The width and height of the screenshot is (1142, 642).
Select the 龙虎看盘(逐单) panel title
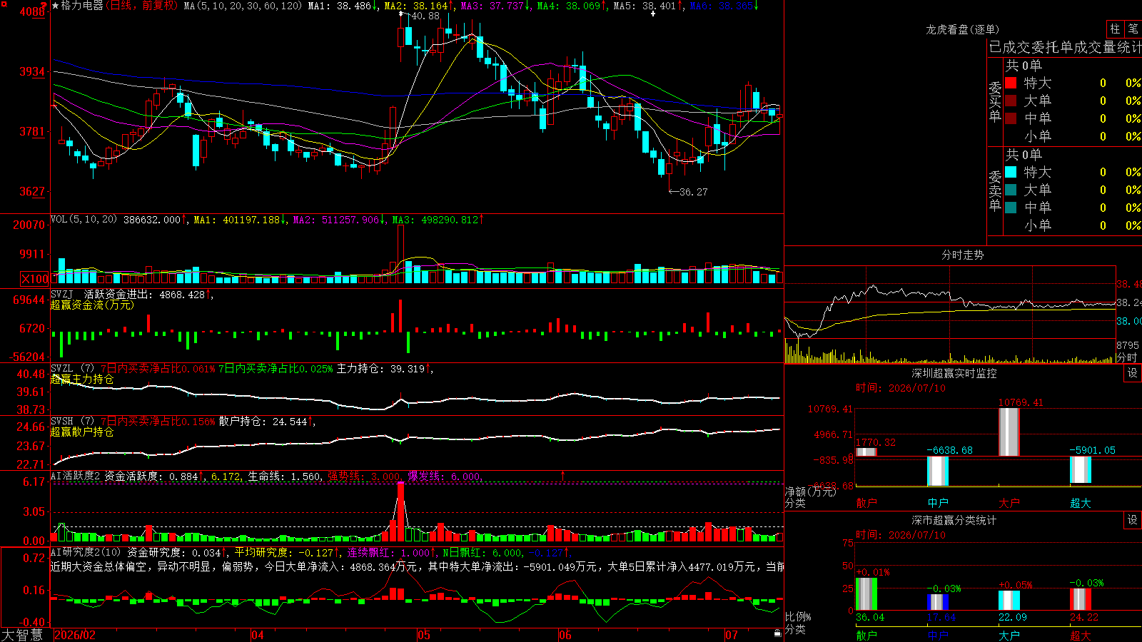963,29
